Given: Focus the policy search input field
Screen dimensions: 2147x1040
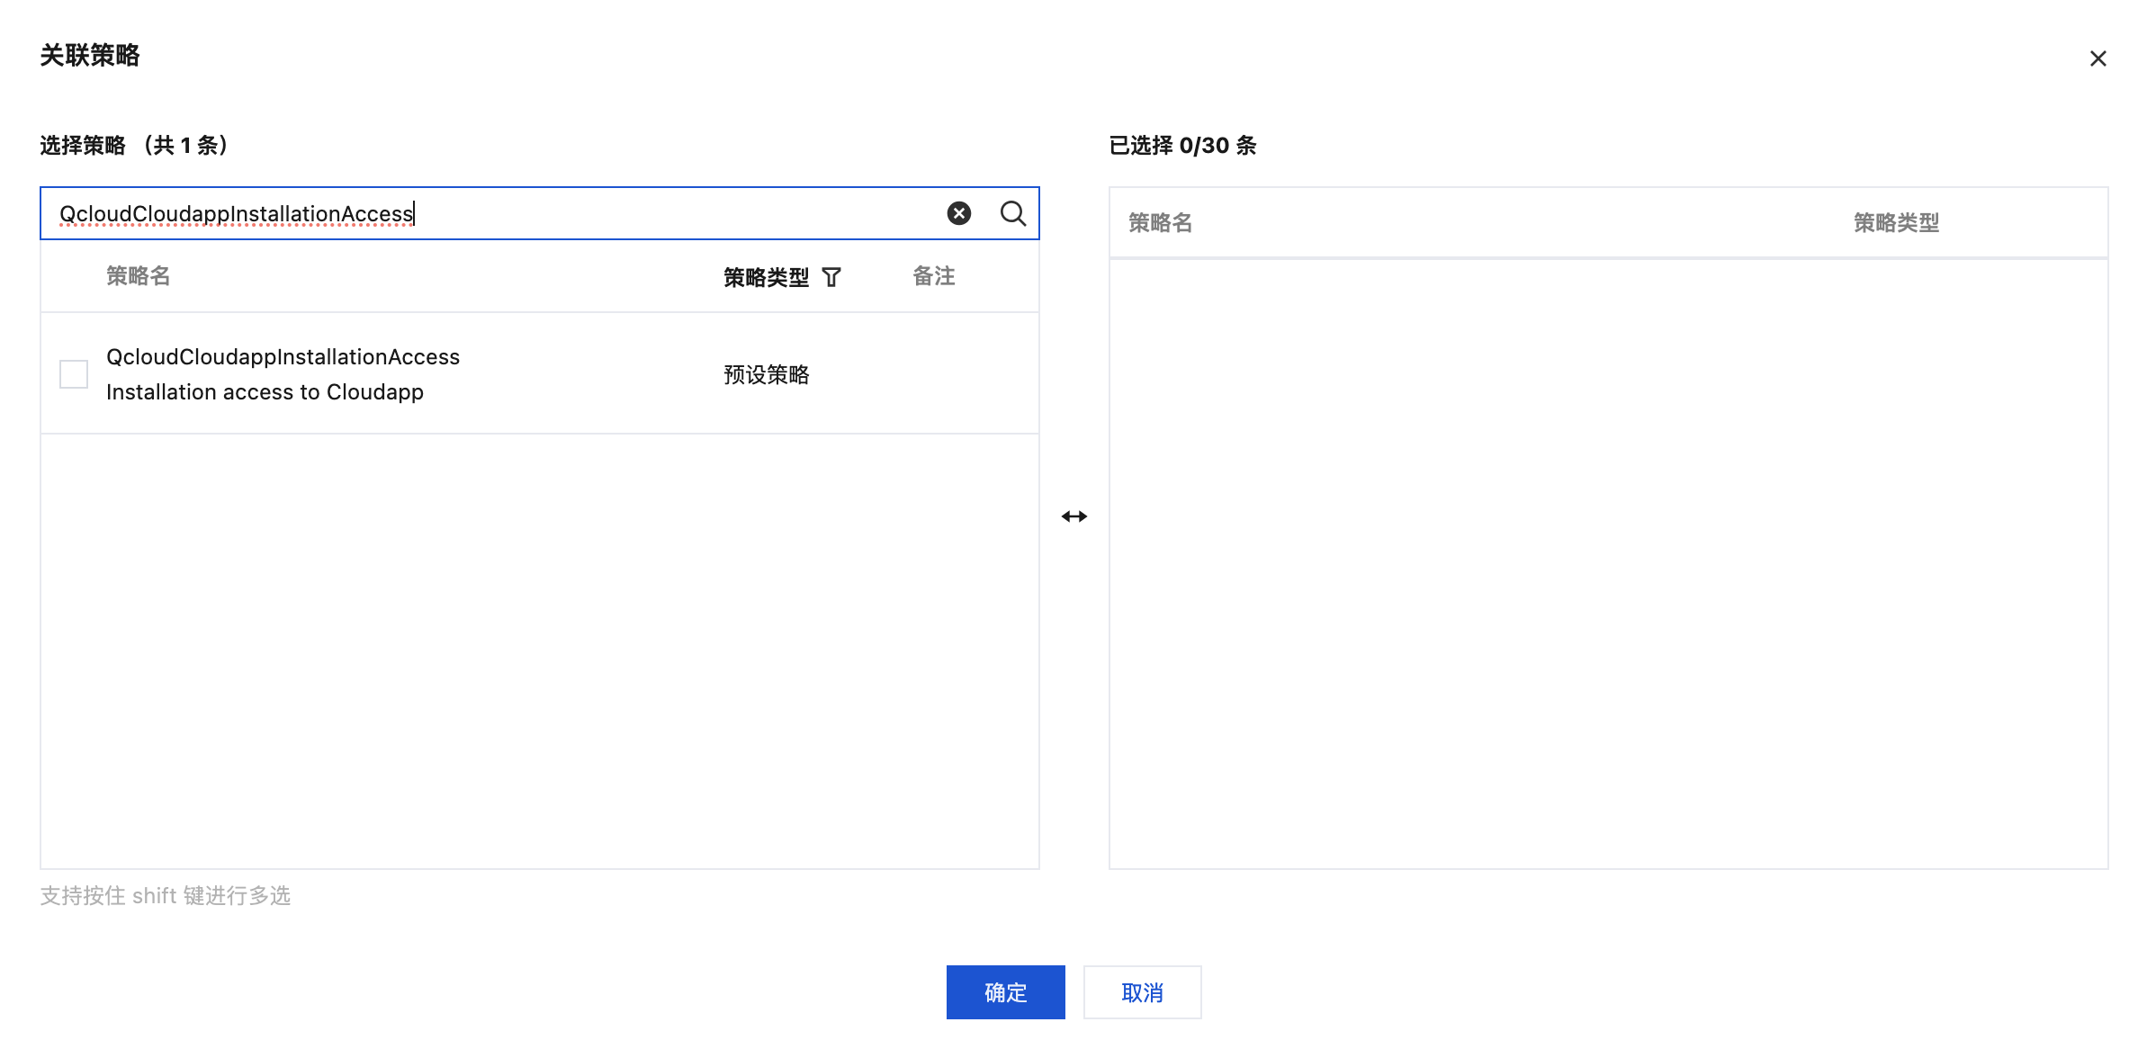Looking at the screenshot, I should coord(495,213).
